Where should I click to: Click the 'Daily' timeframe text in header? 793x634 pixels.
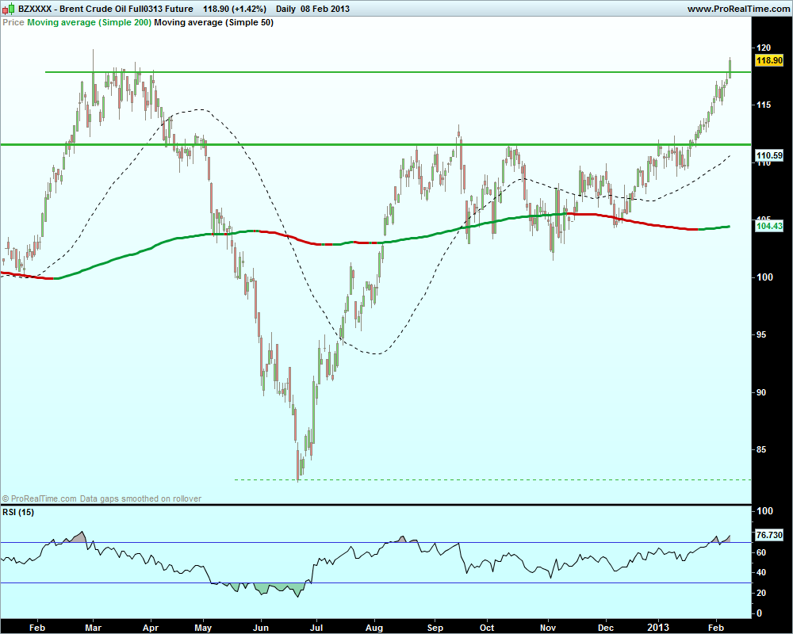(285, 9)
